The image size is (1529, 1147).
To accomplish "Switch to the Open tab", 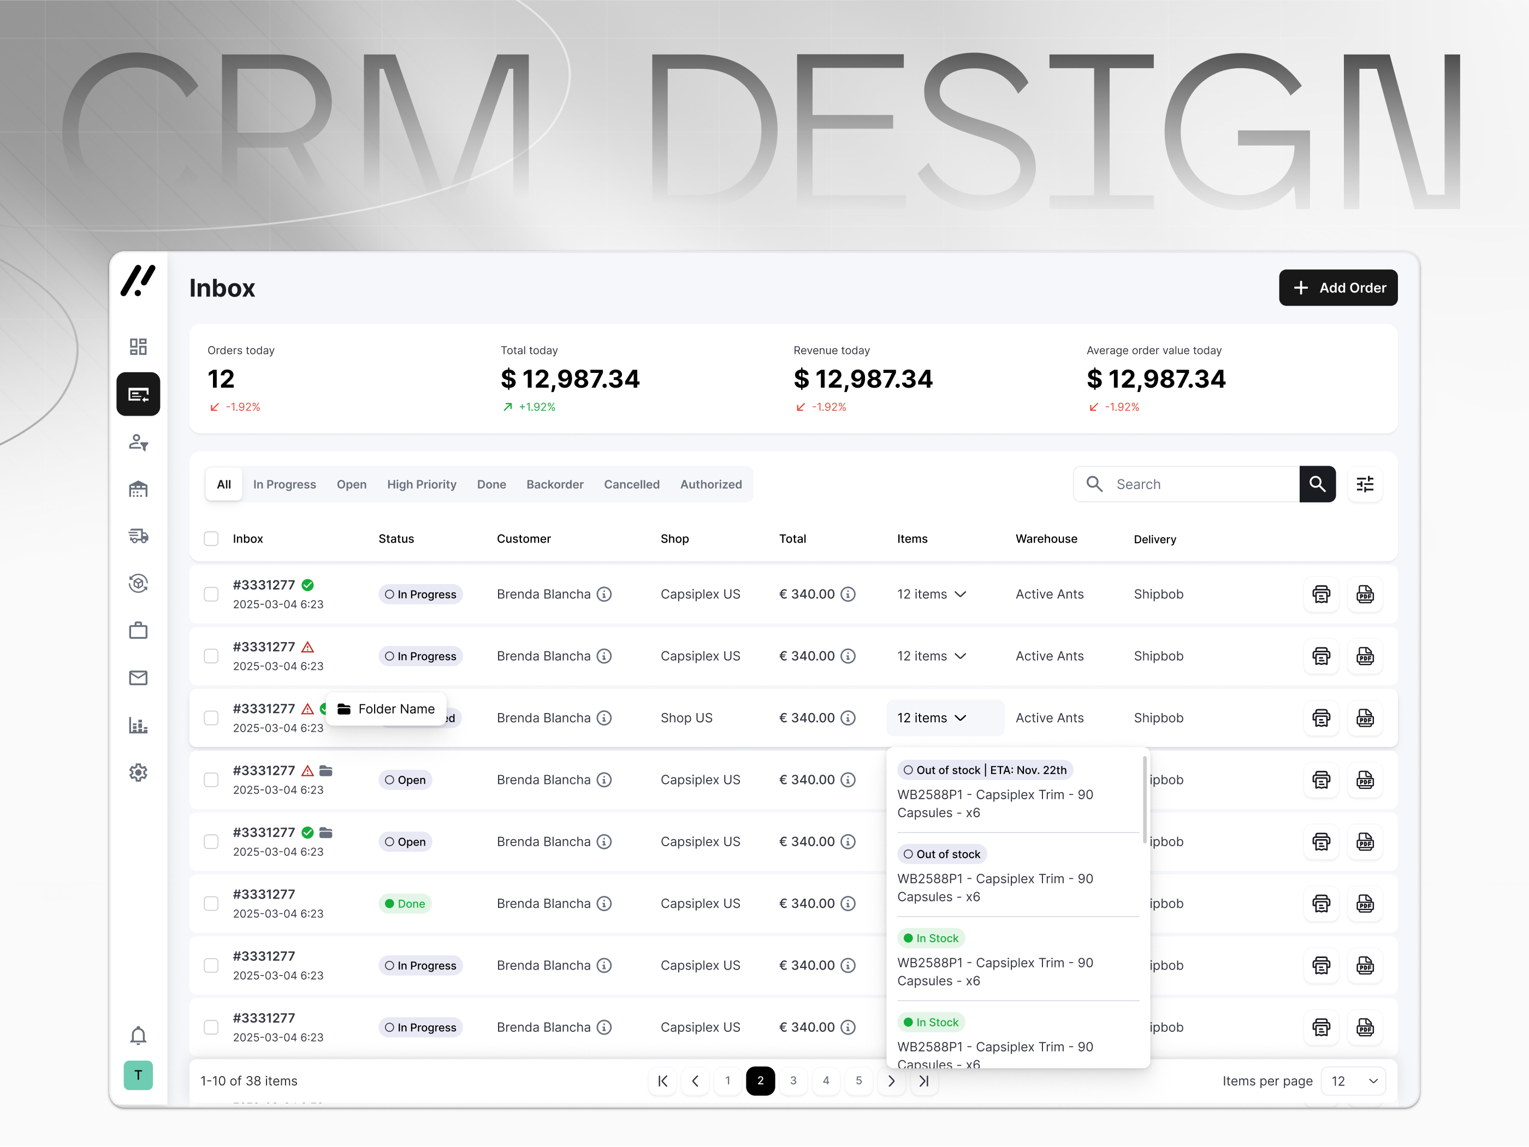I will click(x=352, y=485).
